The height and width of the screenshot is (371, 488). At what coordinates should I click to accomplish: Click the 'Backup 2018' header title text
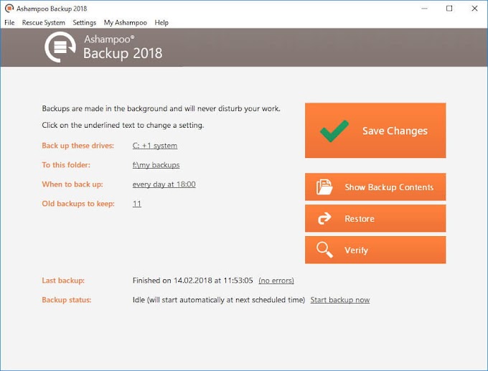(x=123, y=53)
